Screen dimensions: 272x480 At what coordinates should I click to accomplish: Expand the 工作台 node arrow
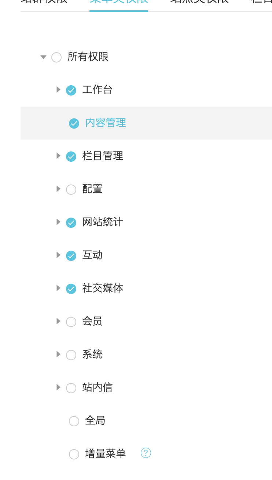pos(58,90)
